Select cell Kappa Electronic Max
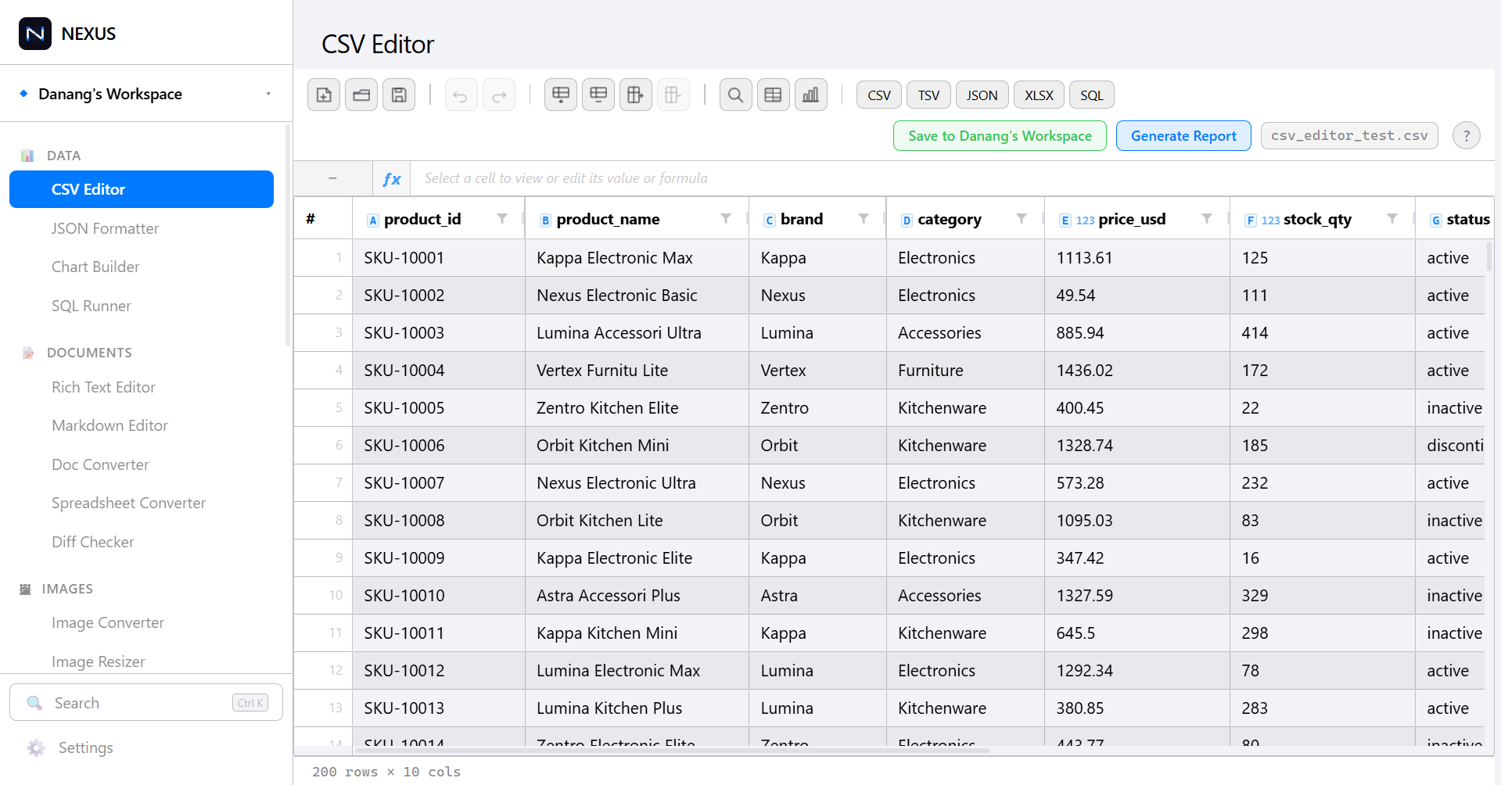Screen dimensions: 1501x785 tap(637, 257)
